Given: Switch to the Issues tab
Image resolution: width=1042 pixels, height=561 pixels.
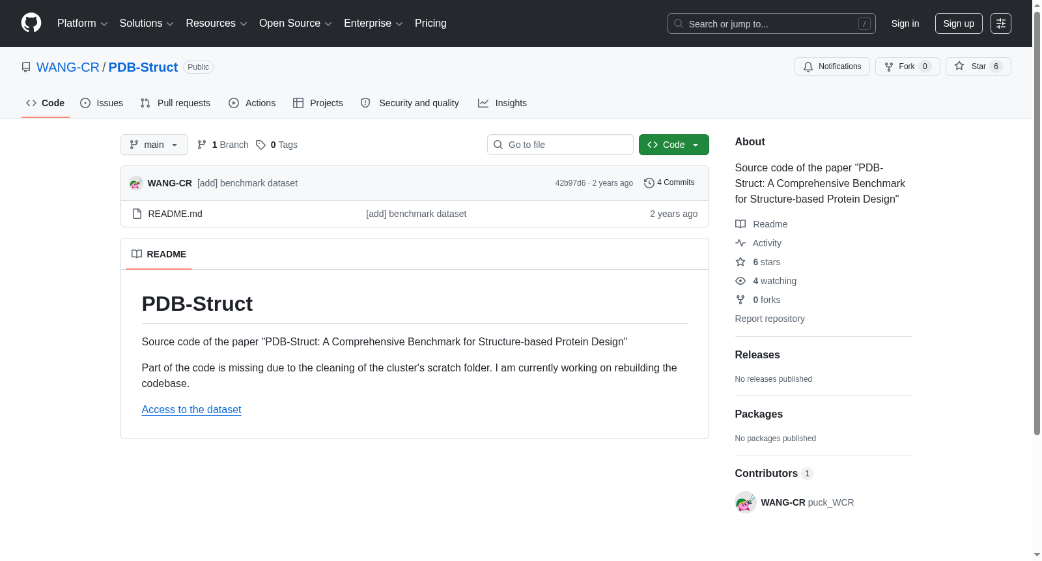Looking at the screenshot, I should coord(102,103).
